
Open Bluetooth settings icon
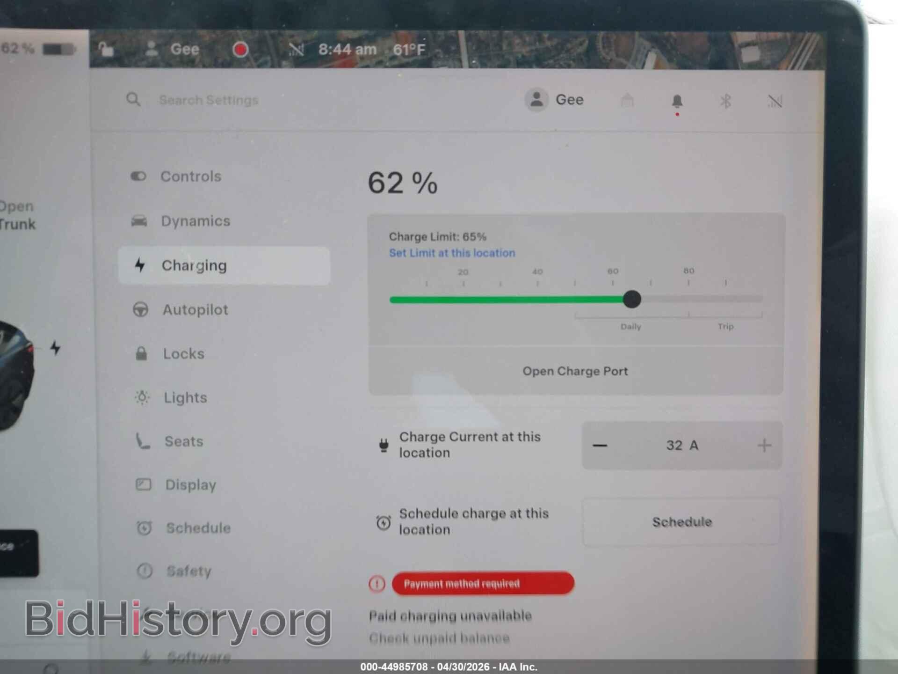point(725,101)
